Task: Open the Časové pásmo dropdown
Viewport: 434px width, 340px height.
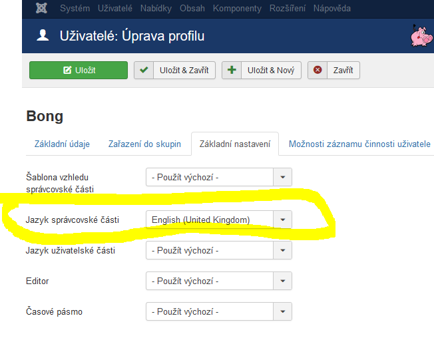Action: pyautogui.click(x=219, y=312)
